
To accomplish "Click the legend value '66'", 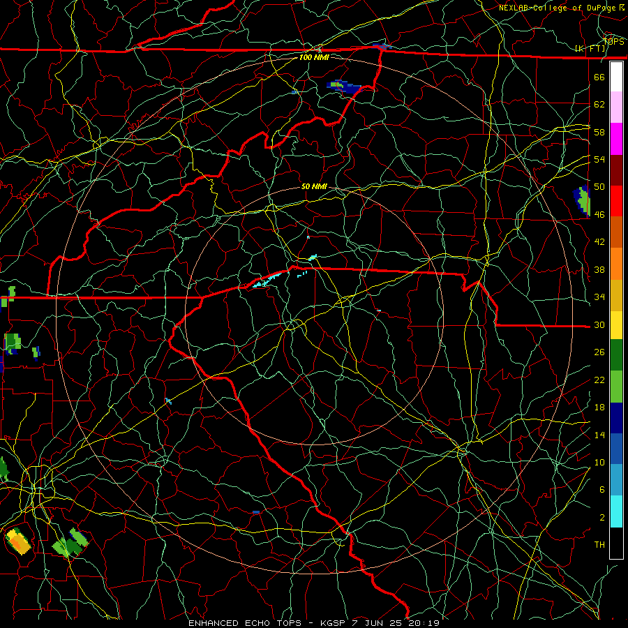I will [x=599, y=77].
